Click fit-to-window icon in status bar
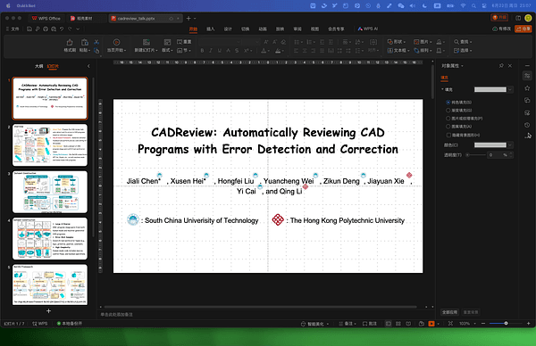The image size is (536, 346). [x=450, y=324]
